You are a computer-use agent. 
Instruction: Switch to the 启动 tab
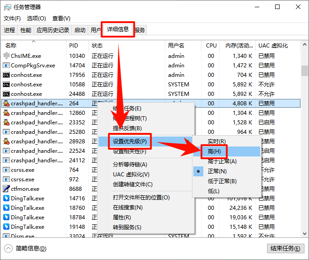(80, 30)
